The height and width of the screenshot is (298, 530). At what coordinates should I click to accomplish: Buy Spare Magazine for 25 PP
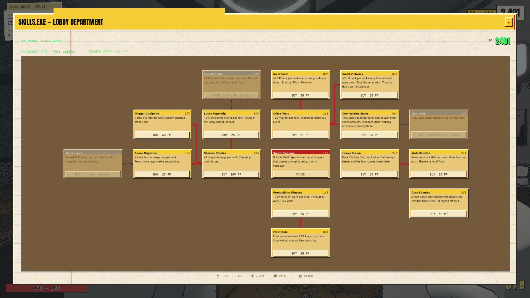coord(162,174)
